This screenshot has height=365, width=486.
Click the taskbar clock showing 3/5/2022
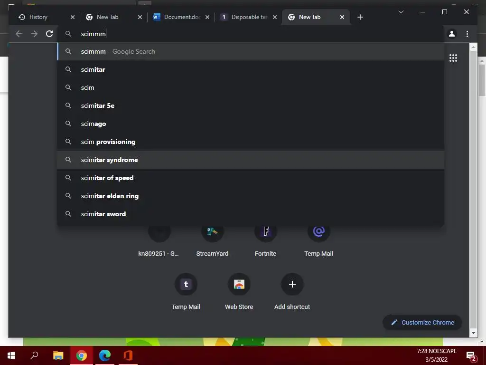[437, 355]
